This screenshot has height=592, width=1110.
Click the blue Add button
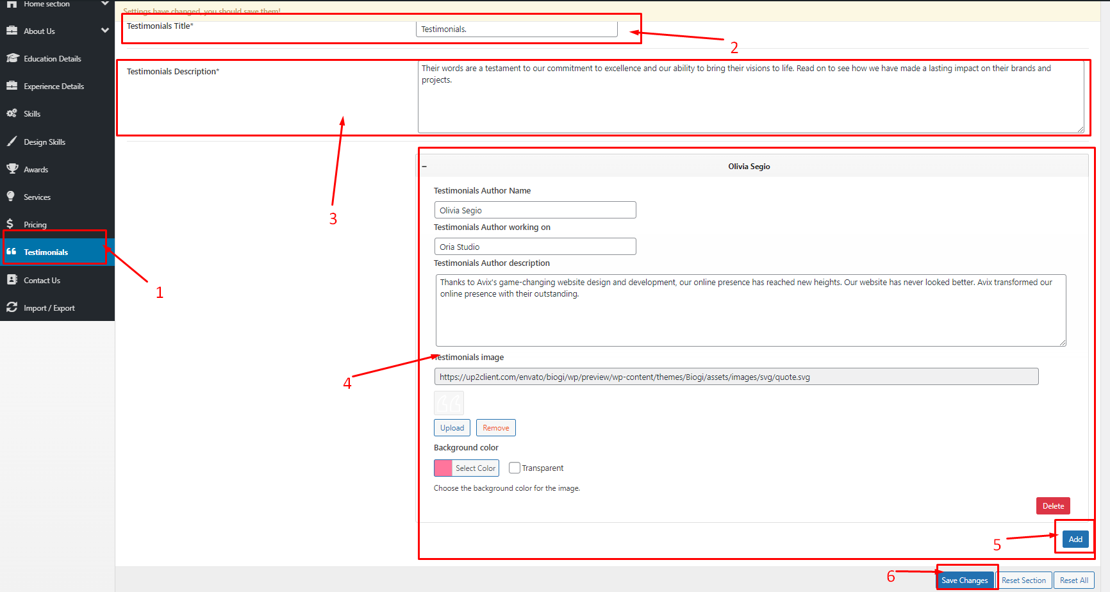[1075, 539]
